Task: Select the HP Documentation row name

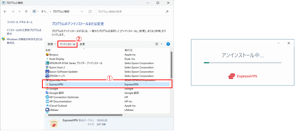Action: tap(60, 102)
